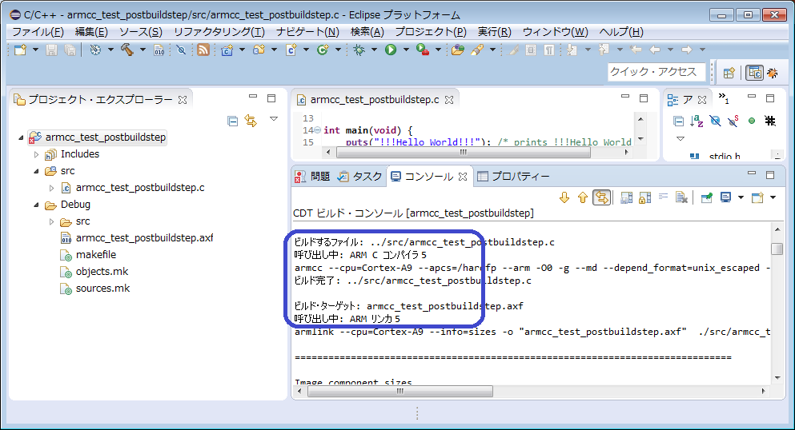Click the Pin Console icon
This screenshot has width=795, height=430.
pyautogui.click(x=706, y=197)
